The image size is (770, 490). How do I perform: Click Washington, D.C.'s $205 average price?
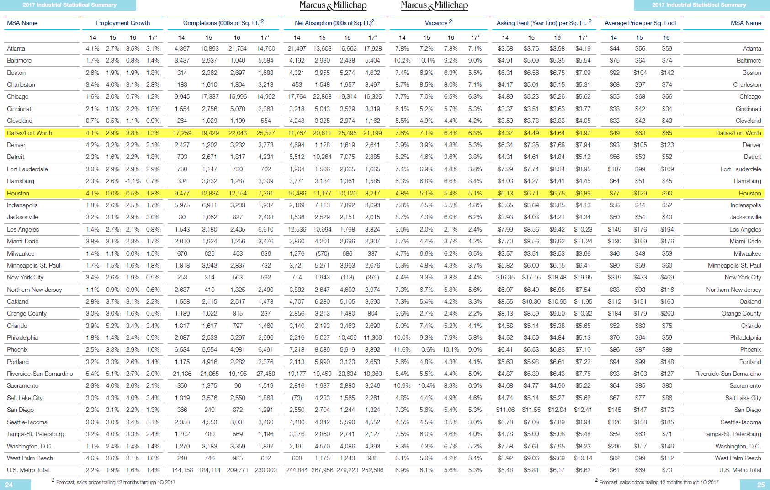point(614,446)
